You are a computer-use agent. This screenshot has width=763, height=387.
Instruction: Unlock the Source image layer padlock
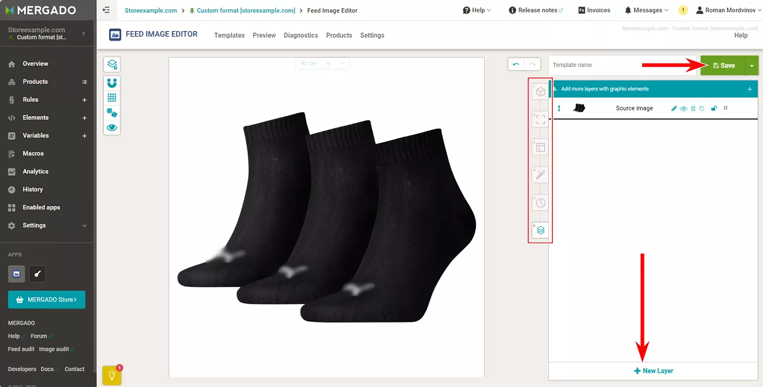coord(714,109)
